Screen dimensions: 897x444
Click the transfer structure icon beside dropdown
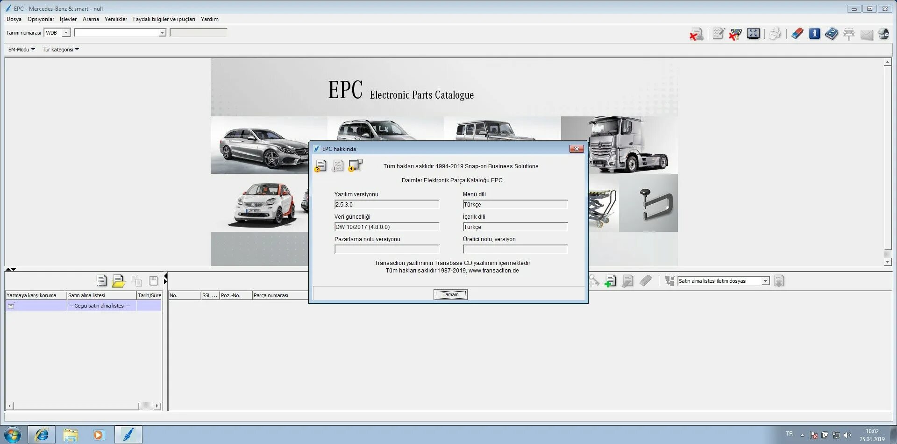click(669, 281)
